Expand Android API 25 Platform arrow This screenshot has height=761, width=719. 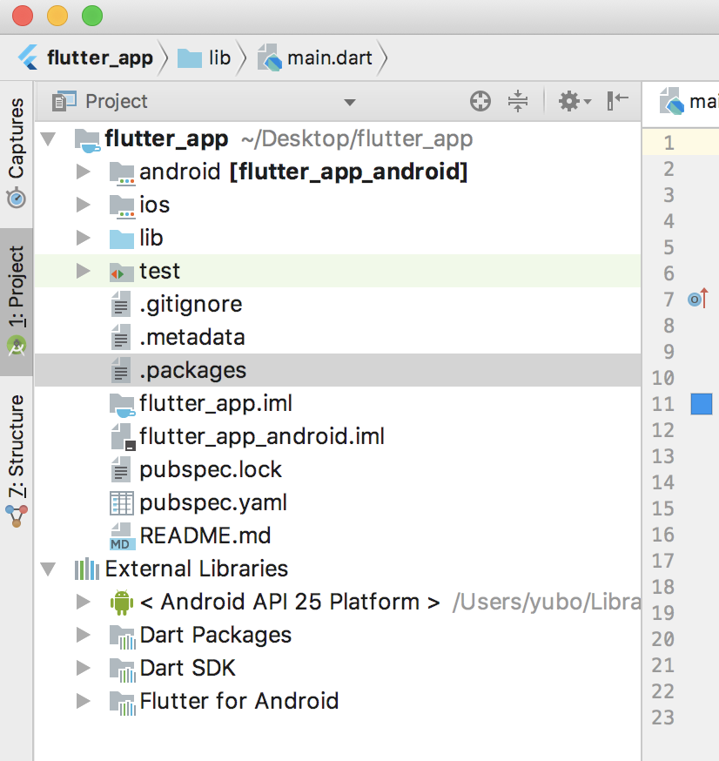pos(84,602)
